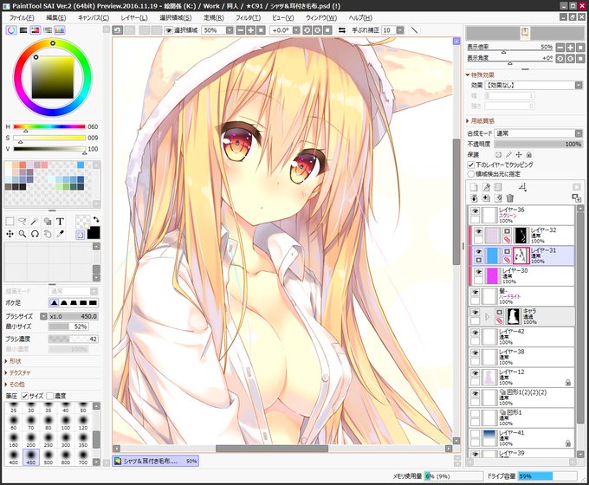589x485 pixels.
Task: Click the flip canvas horizontally icon
Action: (342, 30)
